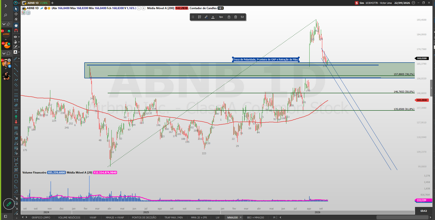Viewport: 435px width, 220px height.
Task: Click the green pencil floating button
Action: (9, 204)
